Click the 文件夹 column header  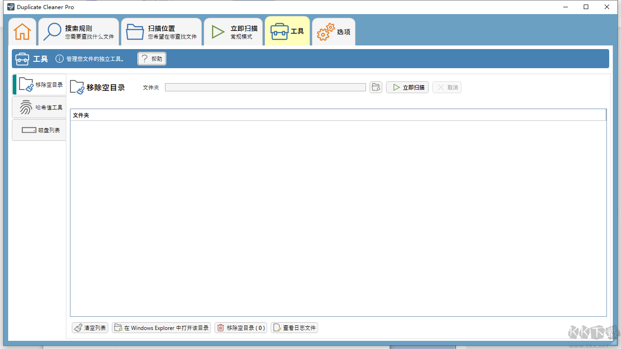338,115
